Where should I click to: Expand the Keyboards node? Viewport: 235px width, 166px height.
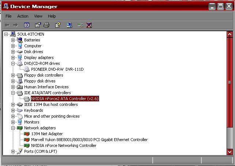[x=13, y=110]
